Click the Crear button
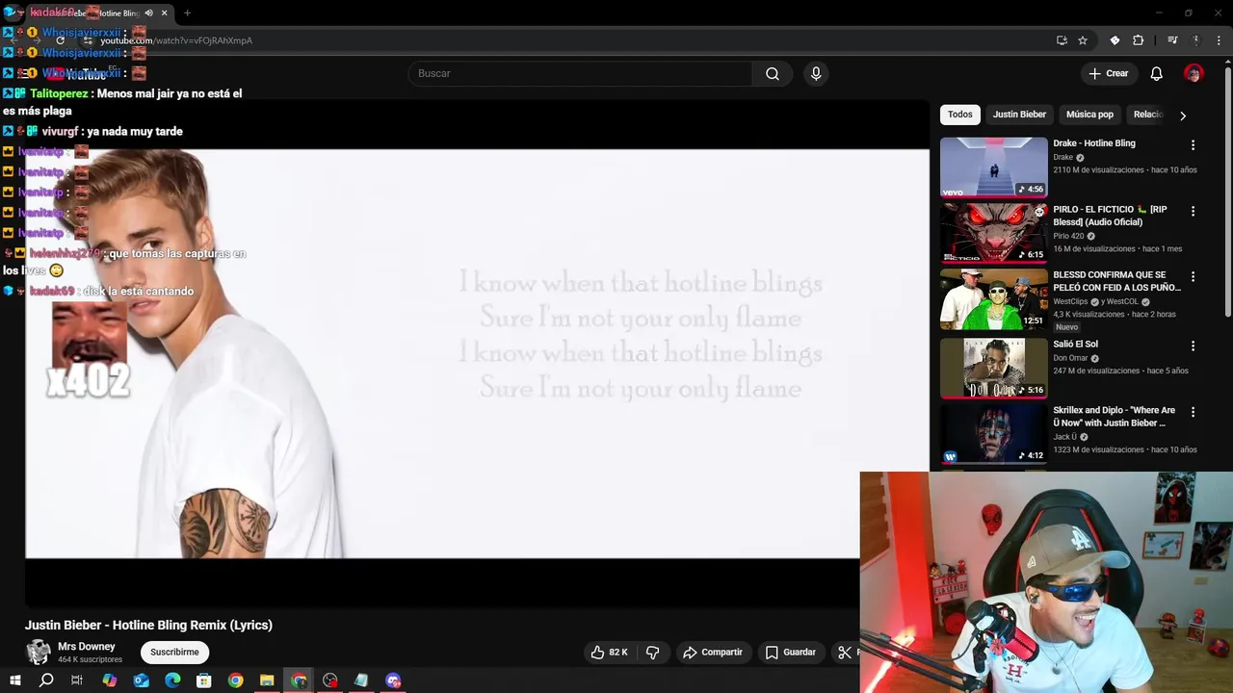Screen dimensions: 1233x693 tap(1109, 74)
